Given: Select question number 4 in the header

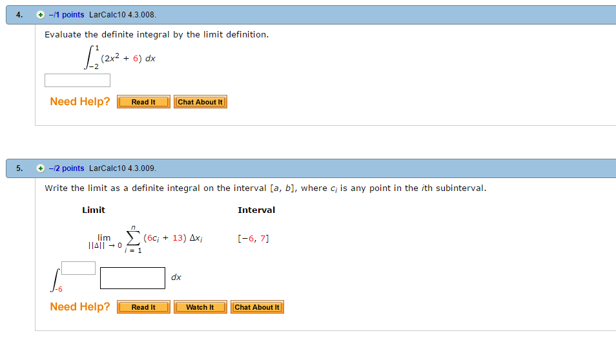Looking at the screenshot, I should click(x=20, y=15).
